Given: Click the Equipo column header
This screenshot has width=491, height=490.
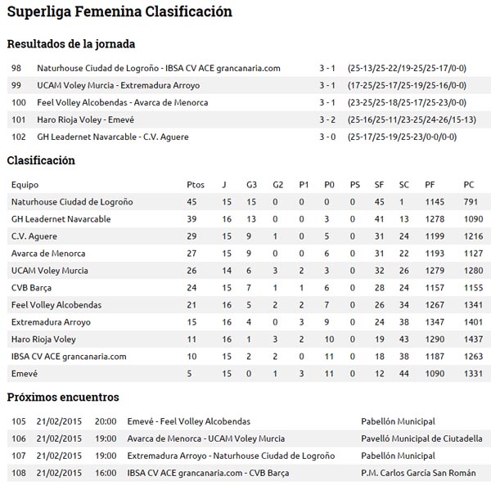Looking at the screenshot, I should [25, 185].
